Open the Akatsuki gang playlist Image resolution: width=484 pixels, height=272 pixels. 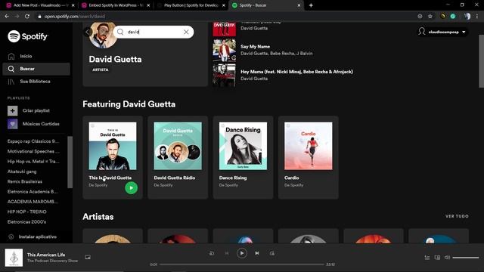(22, 172)
